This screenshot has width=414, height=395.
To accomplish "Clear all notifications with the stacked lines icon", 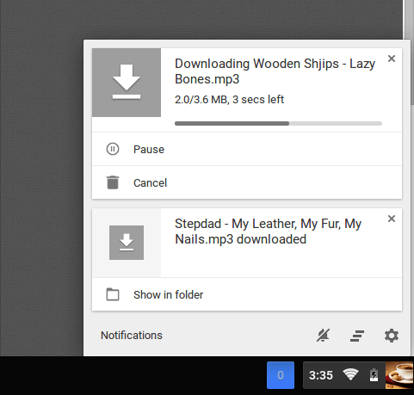I will click(x=357, y=336).
